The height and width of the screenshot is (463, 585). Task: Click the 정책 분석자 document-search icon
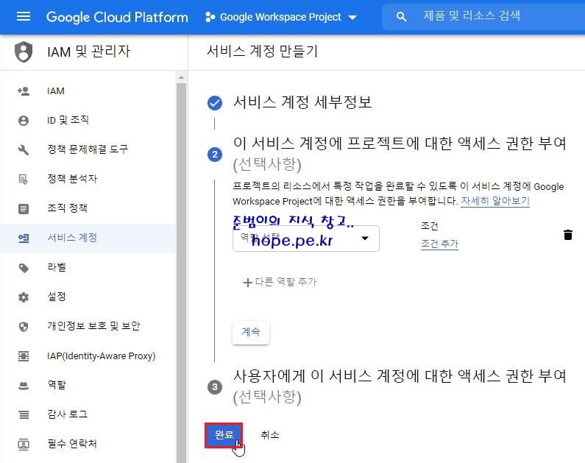point(23,179)
